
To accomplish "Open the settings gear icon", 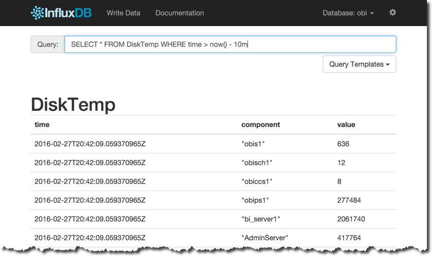I will pyautogui.click(x=392, y=13).
